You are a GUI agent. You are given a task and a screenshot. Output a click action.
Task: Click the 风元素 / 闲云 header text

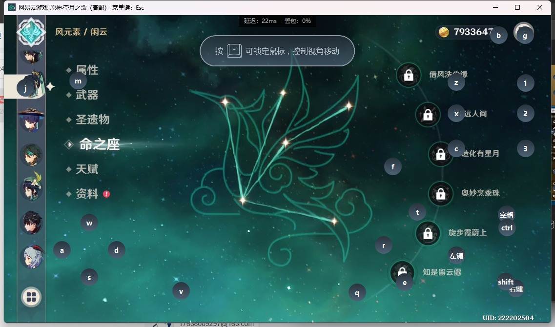[x=81, y=32]
